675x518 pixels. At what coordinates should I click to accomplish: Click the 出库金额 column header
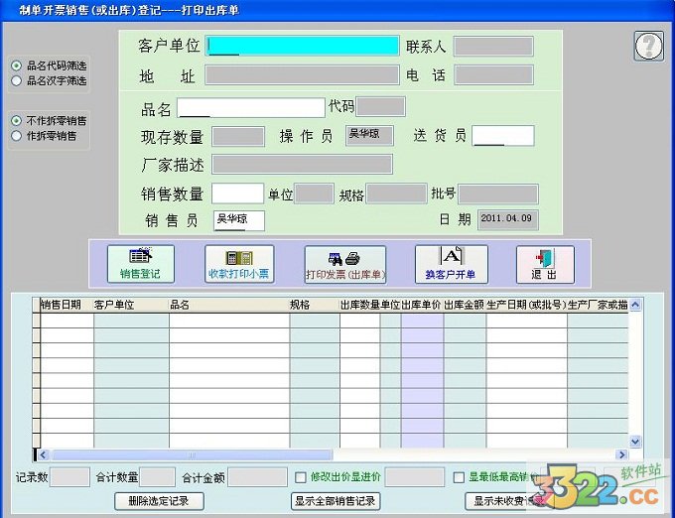pos(465,306)
